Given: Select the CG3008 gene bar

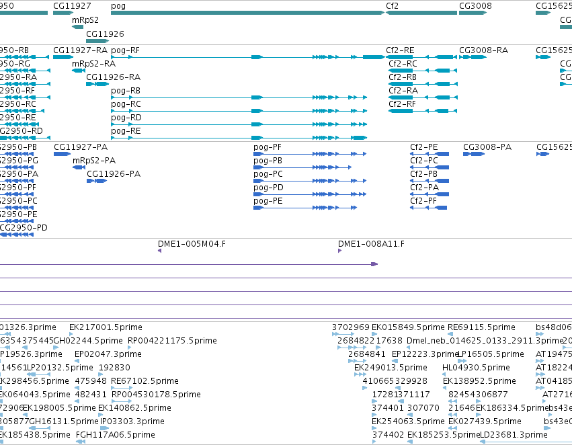Looking at the screenshot, I should tap(473, 13).
